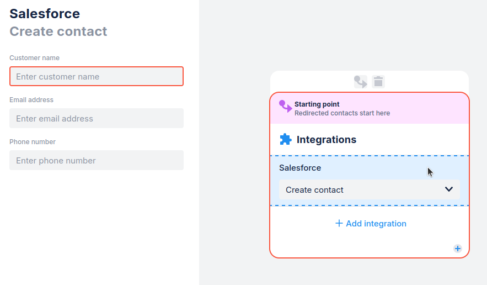This screenshot has width=487, height=285.
Task: Click the blue puzzle piece Integrations icon
Action: 285,139
